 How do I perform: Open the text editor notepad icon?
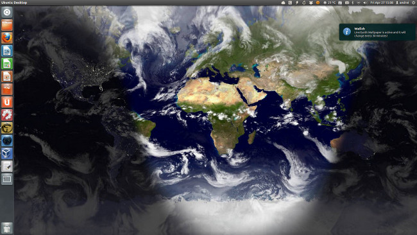tap(7, 166)
